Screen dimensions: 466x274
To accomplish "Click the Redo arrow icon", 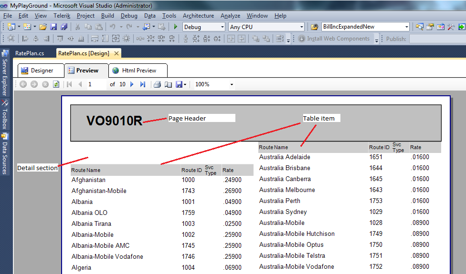I will [129, 27].
